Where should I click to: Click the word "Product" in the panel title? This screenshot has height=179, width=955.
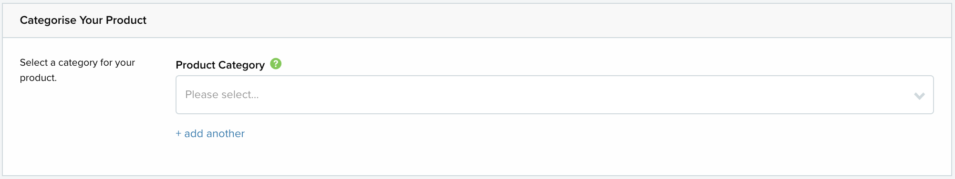click(x=126, y=20)
